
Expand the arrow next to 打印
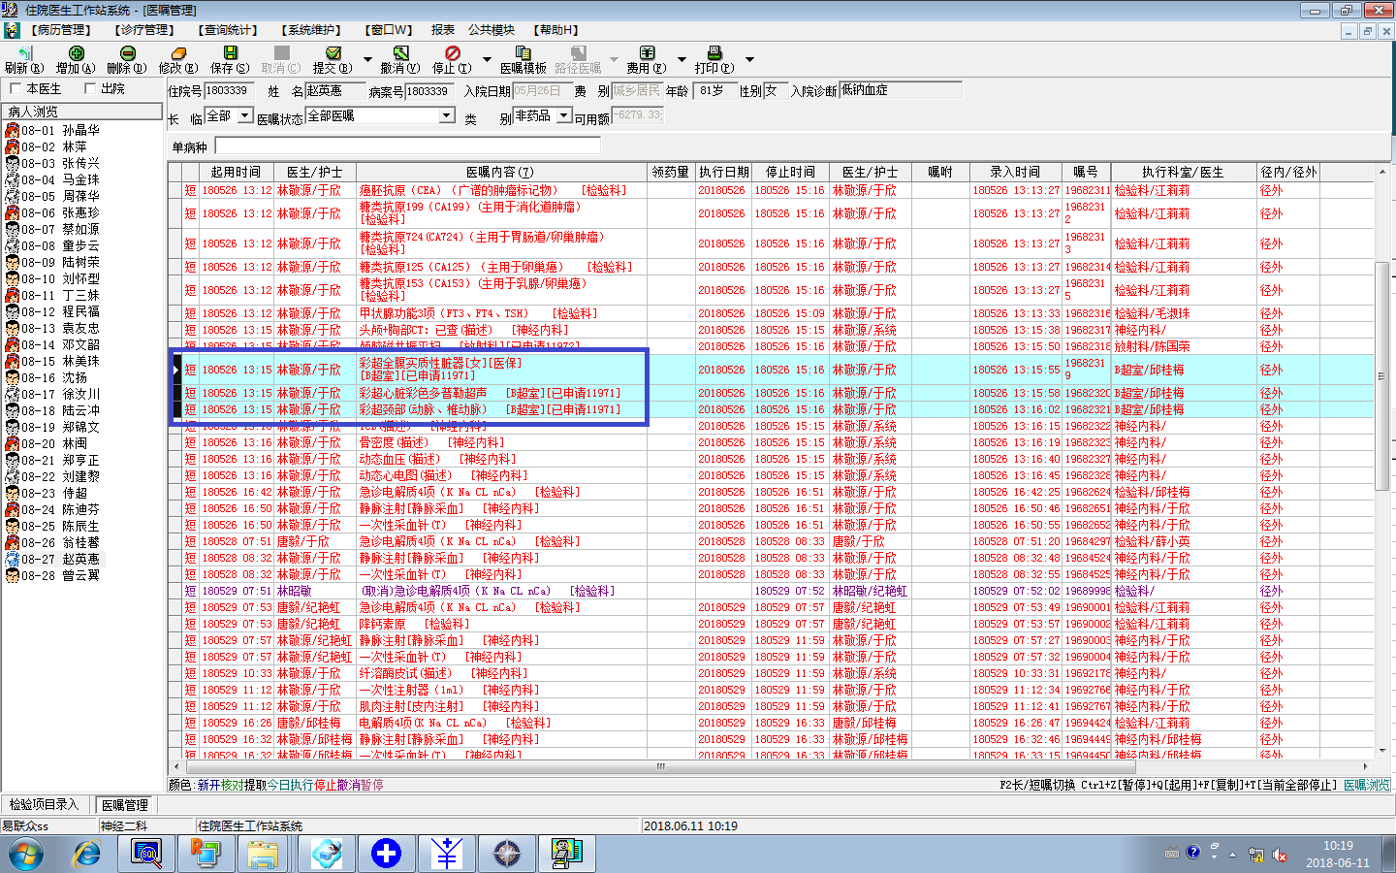[x=749, y=60]
